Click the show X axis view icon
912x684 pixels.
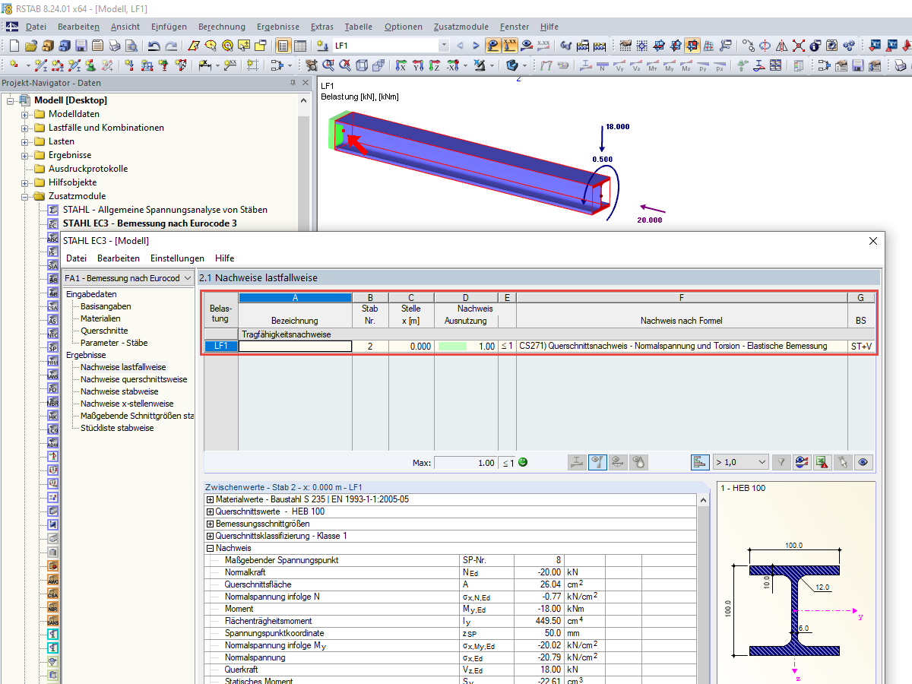click(401, 66)
